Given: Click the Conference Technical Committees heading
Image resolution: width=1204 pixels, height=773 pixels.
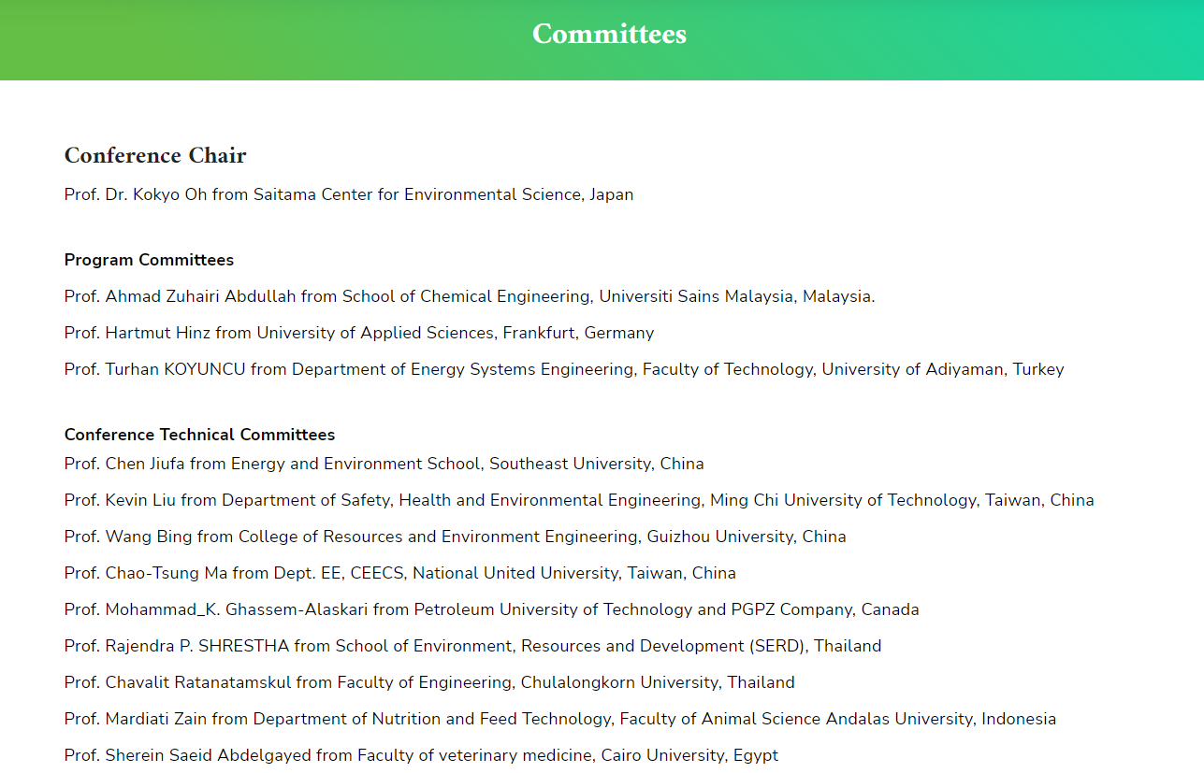Looking at the screenshot, I should [199, 435].
